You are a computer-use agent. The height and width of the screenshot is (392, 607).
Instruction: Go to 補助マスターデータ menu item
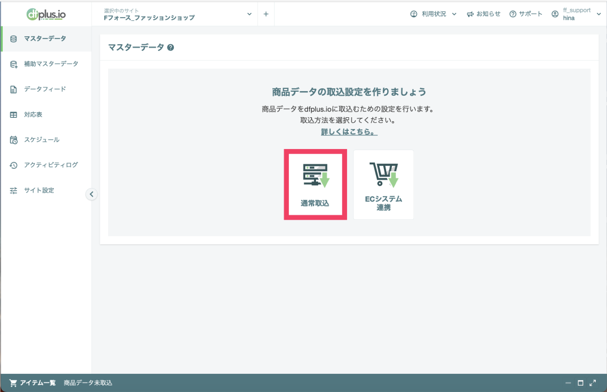(x=46, y=64)
